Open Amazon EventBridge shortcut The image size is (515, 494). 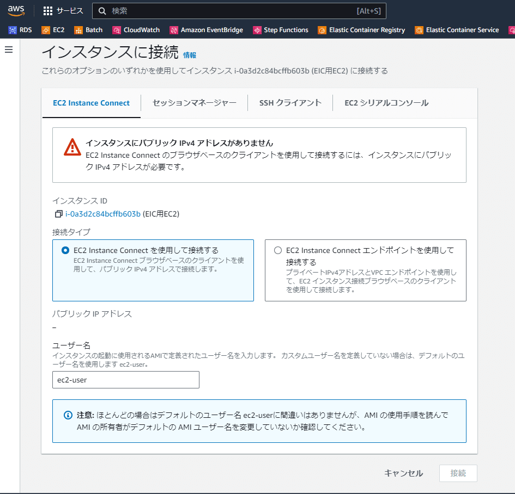(206, 30)
